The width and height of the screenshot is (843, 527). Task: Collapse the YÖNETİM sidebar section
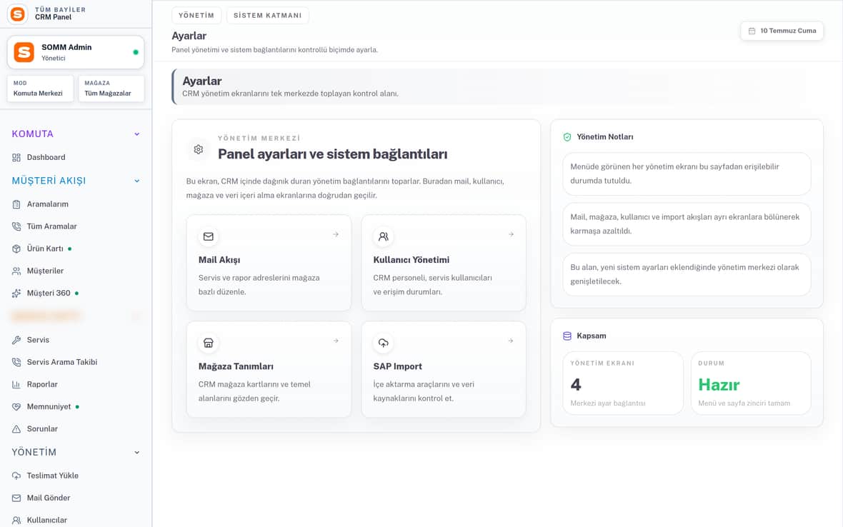[137, 452]
